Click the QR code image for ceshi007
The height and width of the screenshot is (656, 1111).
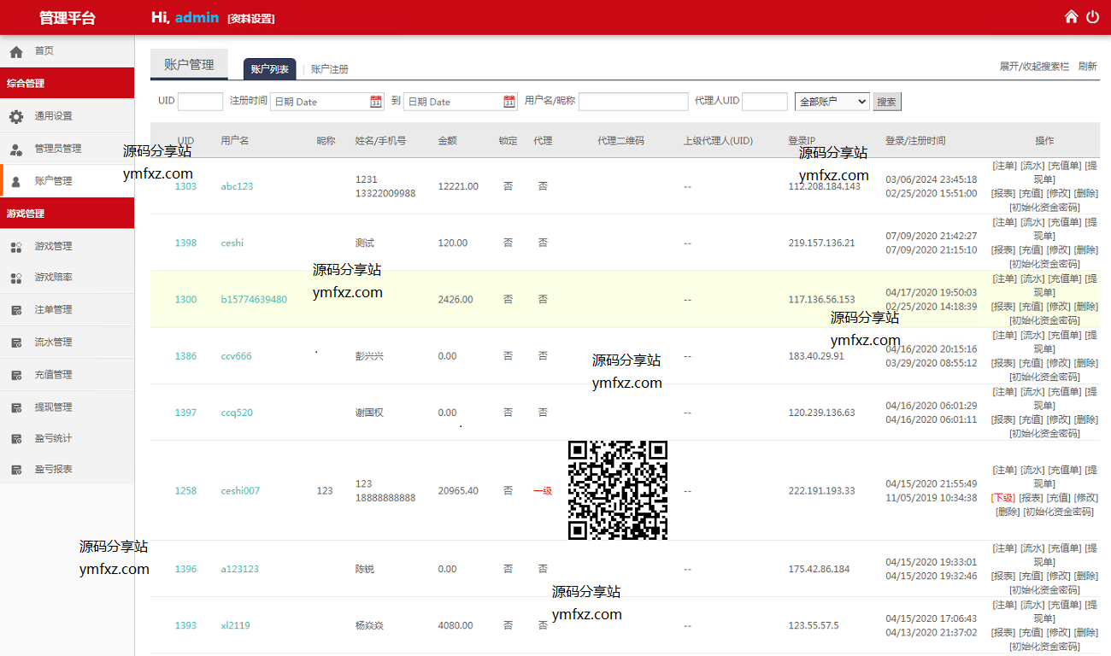pyautogui.click(x=617, y=490)
